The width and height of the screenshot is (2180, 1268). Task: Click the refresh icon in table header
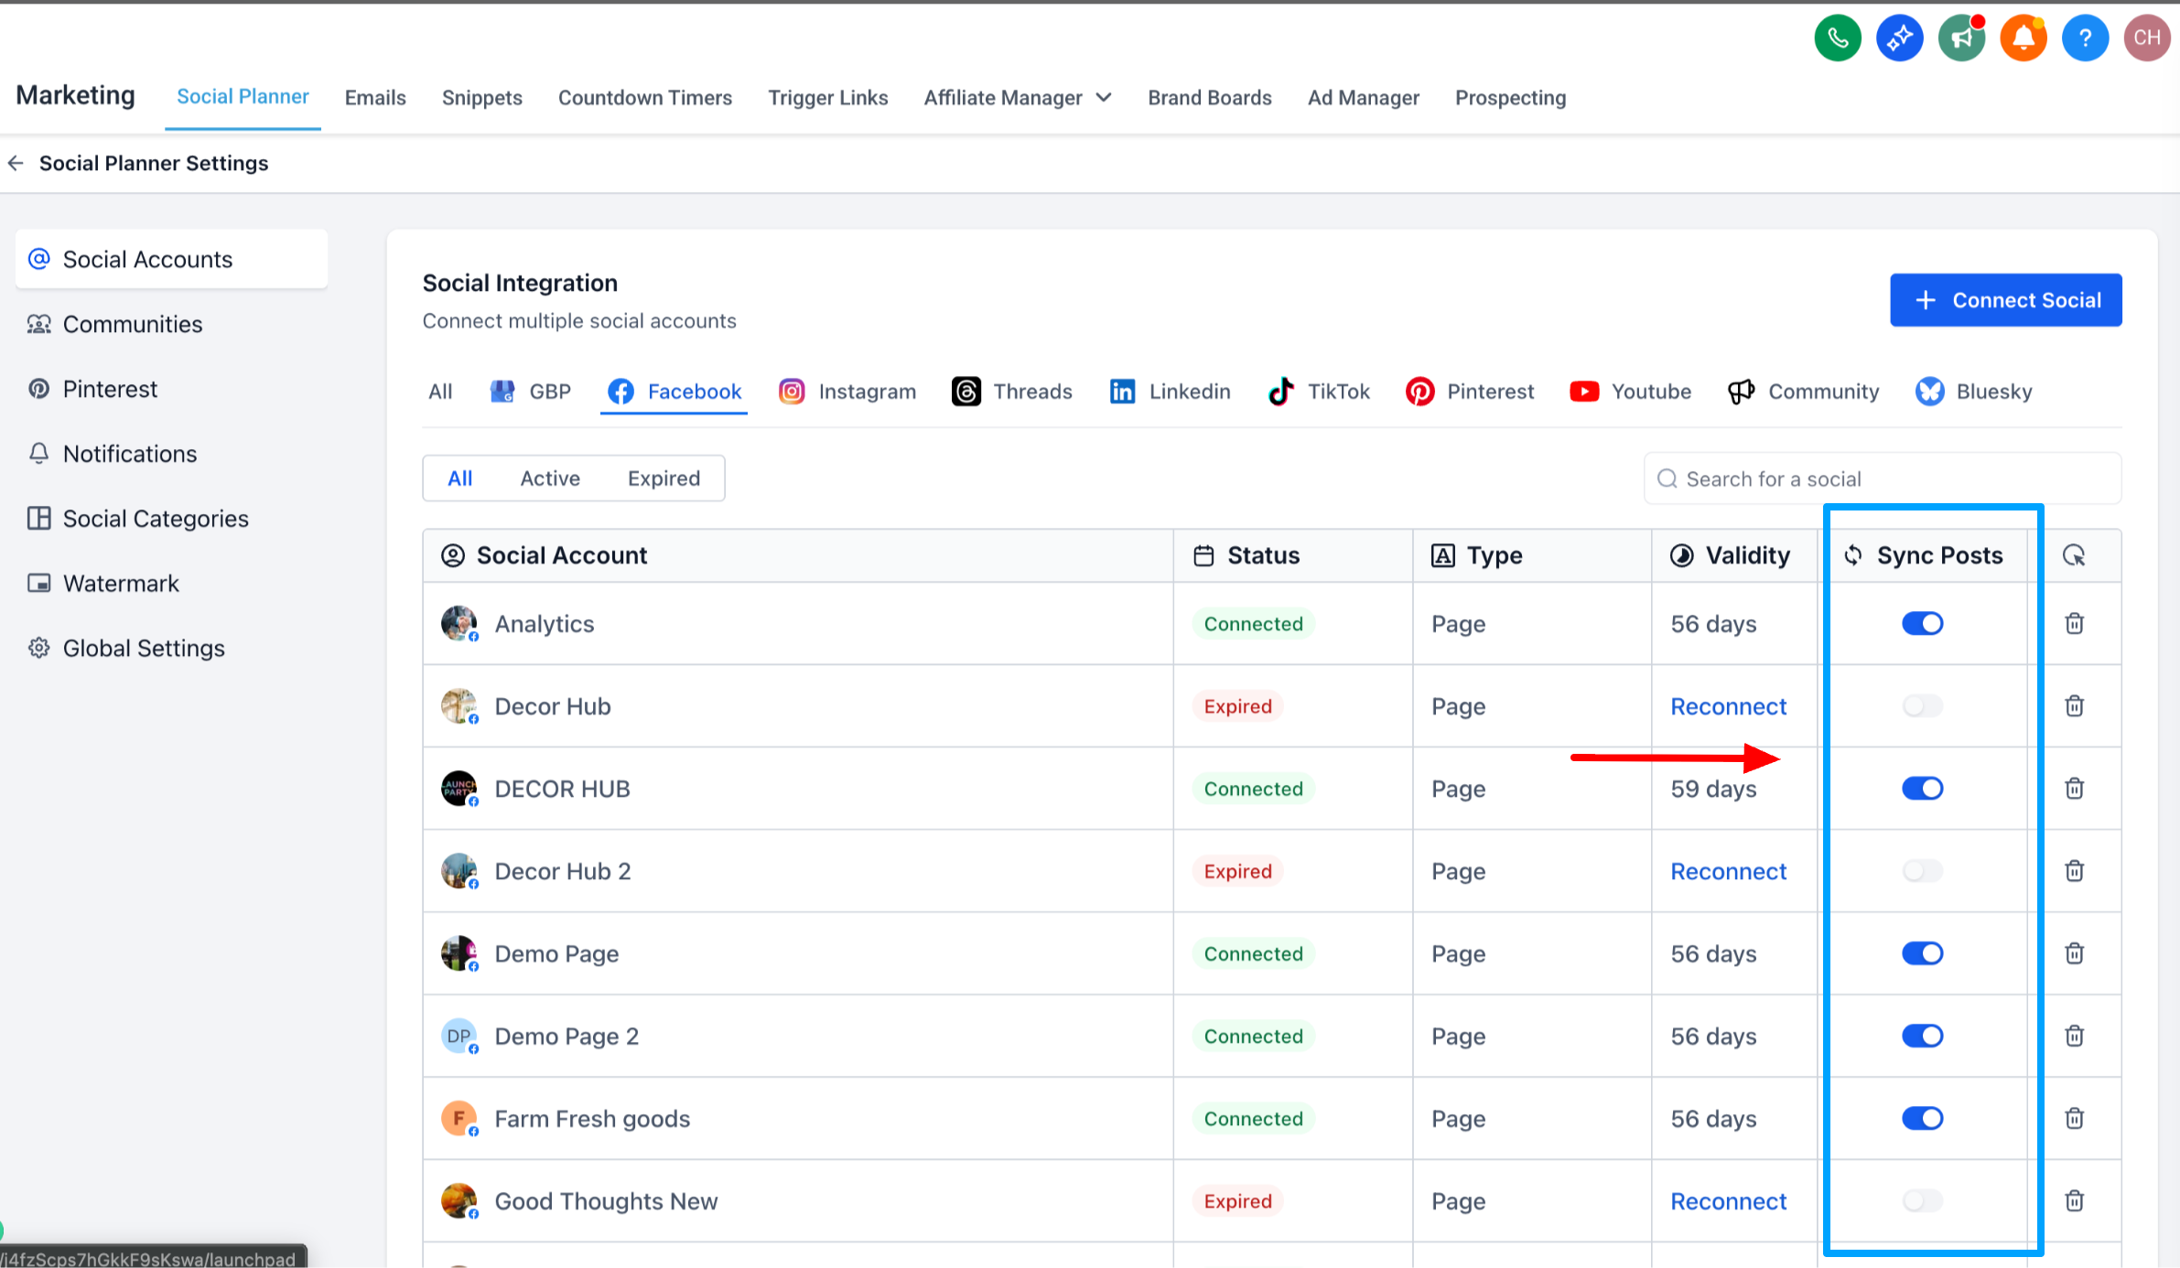click(2074, 555)
